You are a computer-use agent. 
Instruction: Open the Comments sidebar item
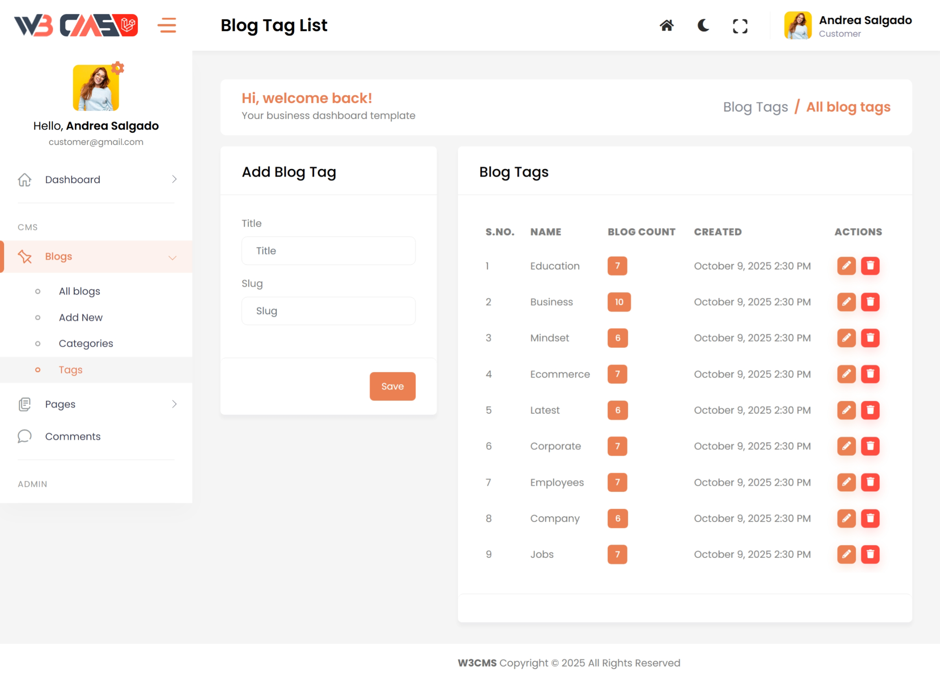pyautogui.click(x=73, y=436)
